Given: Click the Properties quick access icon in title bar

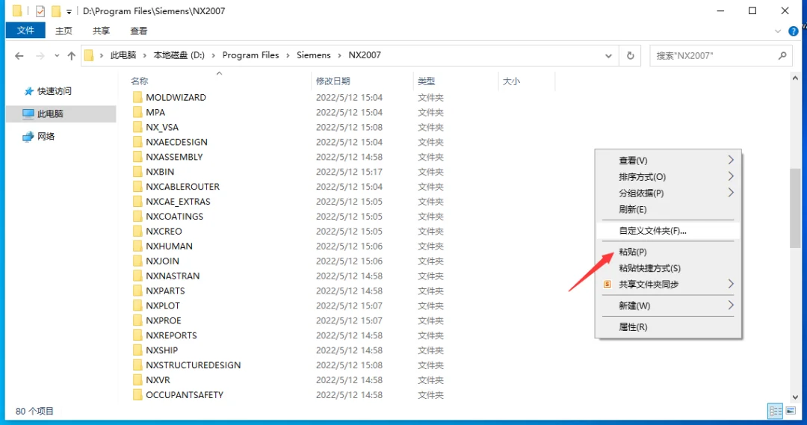Looking at the screenshot, I should pyautogui.click(x=40, y=10).
